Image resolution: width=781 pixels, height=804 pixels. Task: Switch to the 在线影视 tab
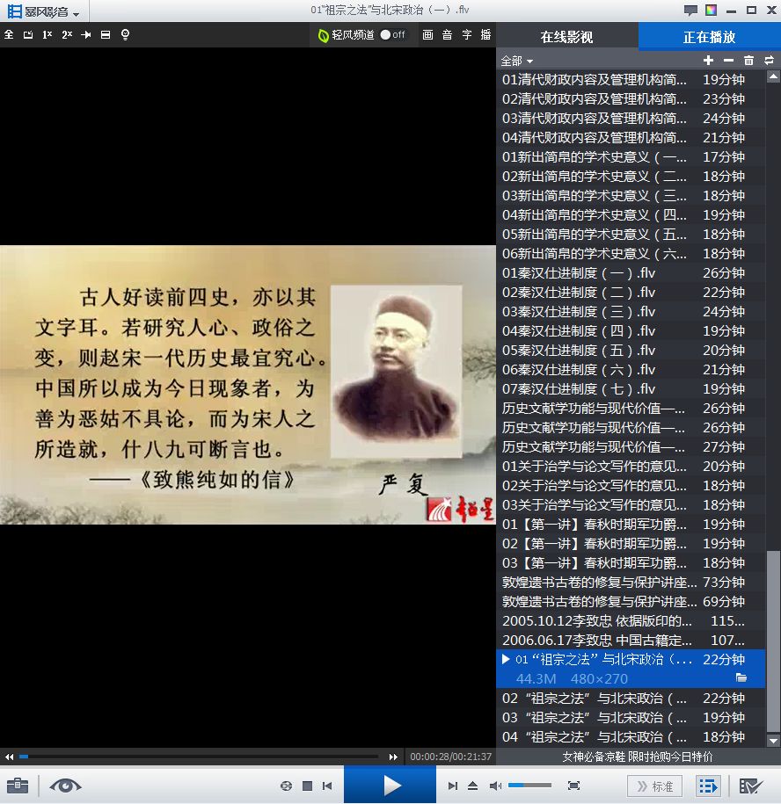point(566,37)
